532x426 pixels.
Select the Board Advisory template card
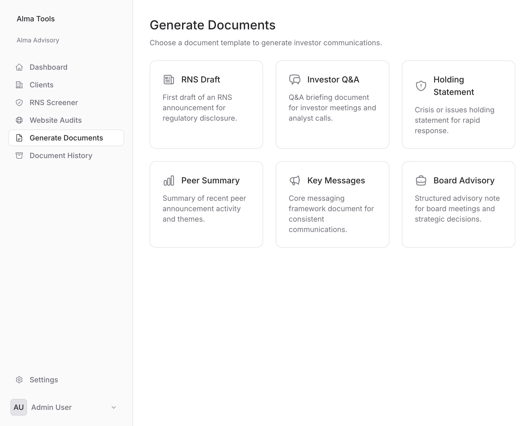click(458, 204)
